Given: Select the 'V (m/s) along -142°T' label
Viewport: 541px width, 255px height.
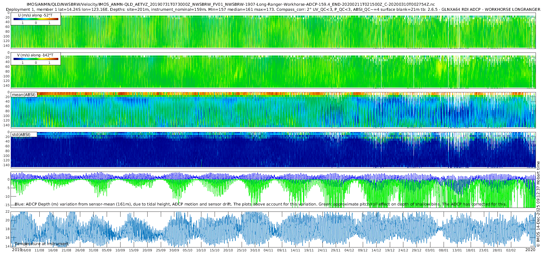Looking at the screenshot, I should tap(35, 55).
